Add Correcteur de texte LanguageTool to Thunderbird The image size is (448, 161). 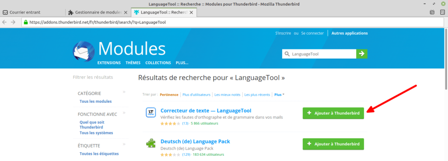pos(333,113)
